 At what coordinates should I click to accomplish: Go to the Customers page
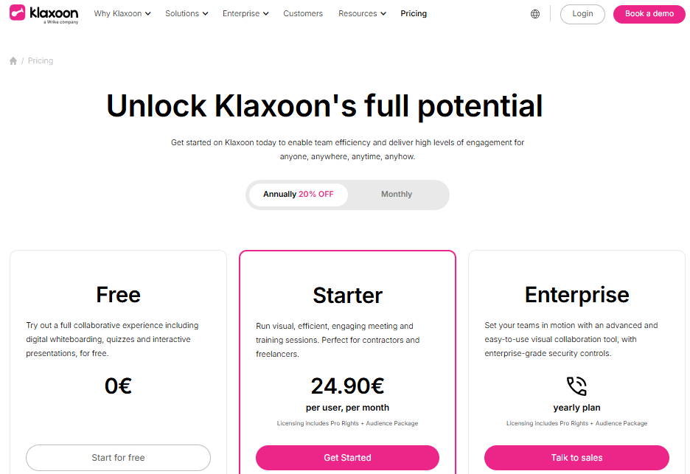click(303, 14)
